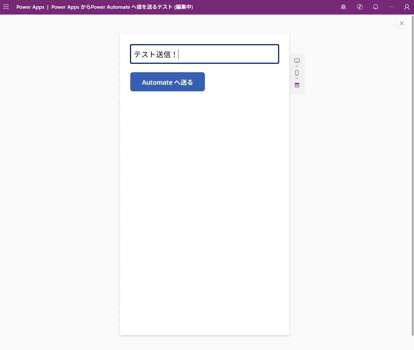The height and width of the screenshot is (350, 414).
Task: Expand the tablet device dropdown chevron
Action: point(297,66)
